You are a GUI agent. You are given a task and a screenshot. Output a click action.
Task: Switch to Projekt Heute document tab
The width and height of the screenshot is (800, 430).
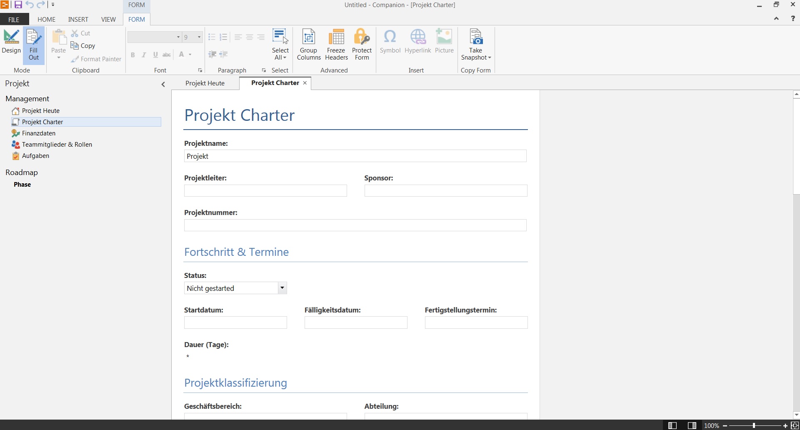click(x=205, y=83)
